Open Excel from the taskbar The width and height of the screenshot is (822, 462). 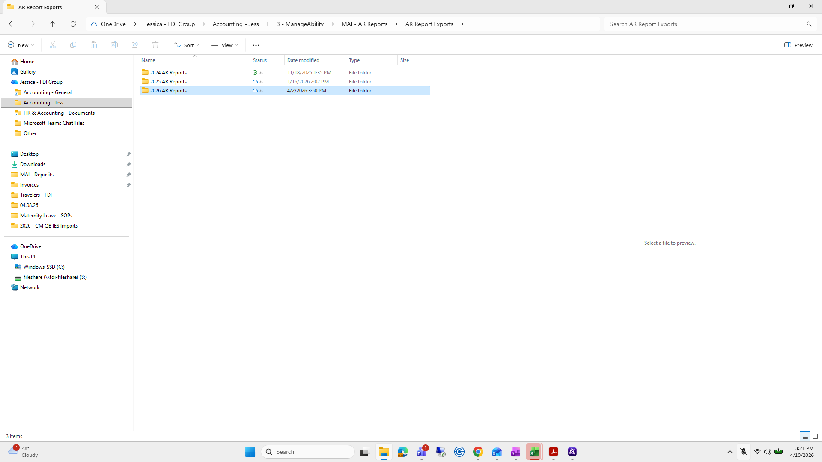(534, 452)
